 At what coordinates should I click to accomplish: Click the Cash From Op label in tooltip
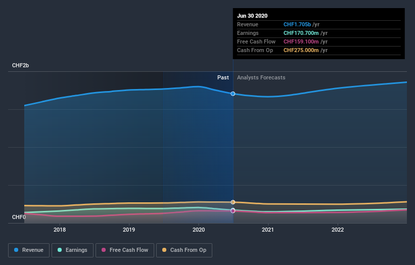(255, 50)
